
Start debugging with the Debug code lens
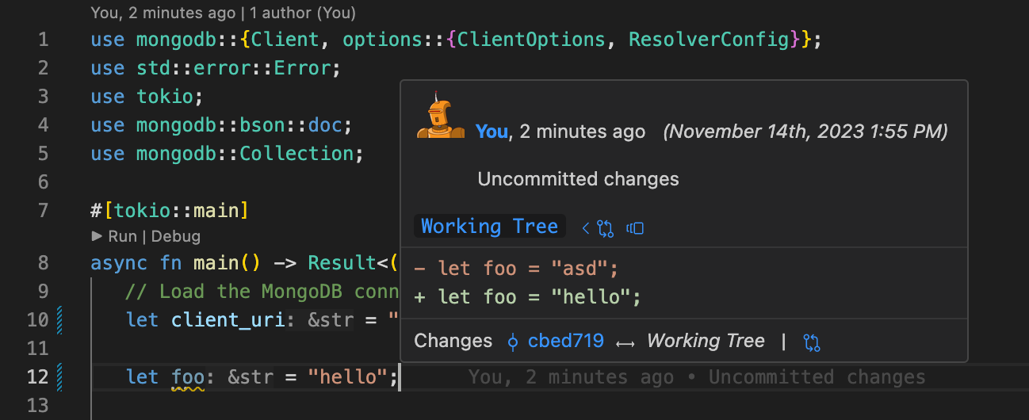click(175, 236)
